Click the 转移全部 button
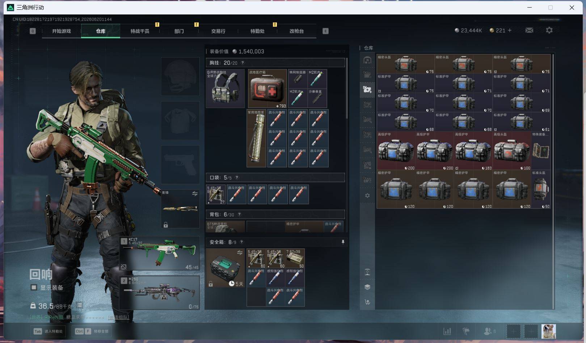 coord(92,331)
